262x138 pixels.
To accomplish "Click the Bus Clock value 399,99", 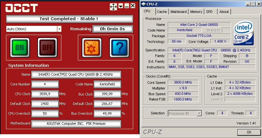I will point(107,94).
